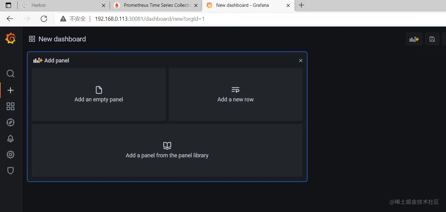Click the document icon on empty panel card

point(99,90)
